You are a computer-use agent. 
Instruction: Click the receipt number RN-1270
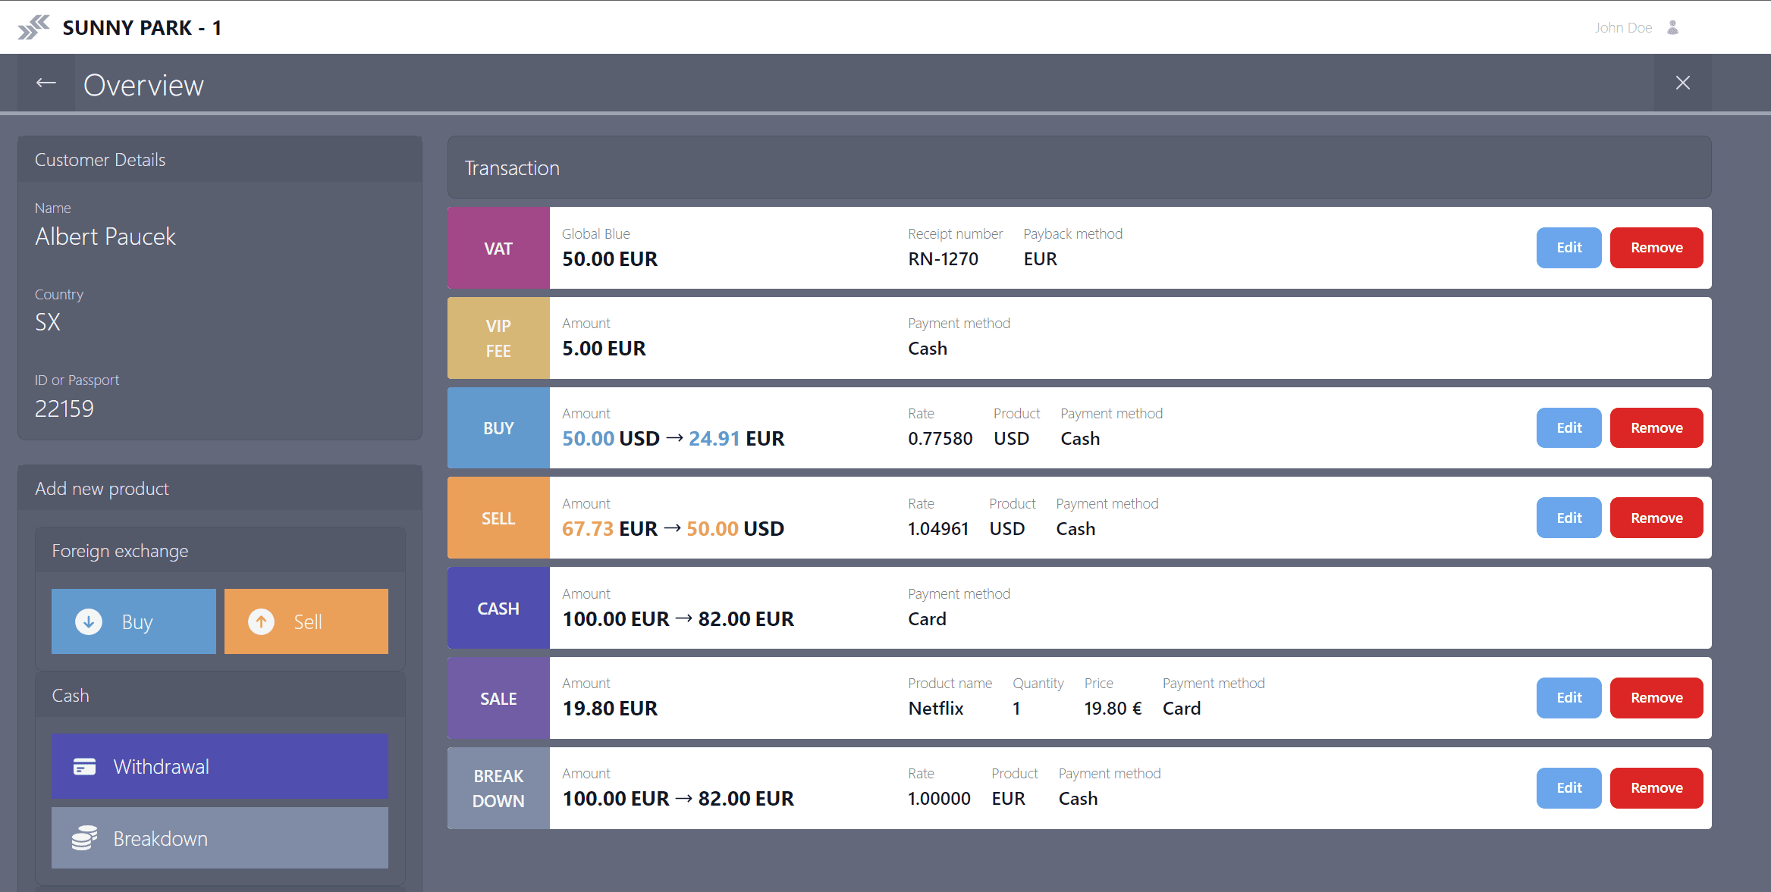[943, 259]
